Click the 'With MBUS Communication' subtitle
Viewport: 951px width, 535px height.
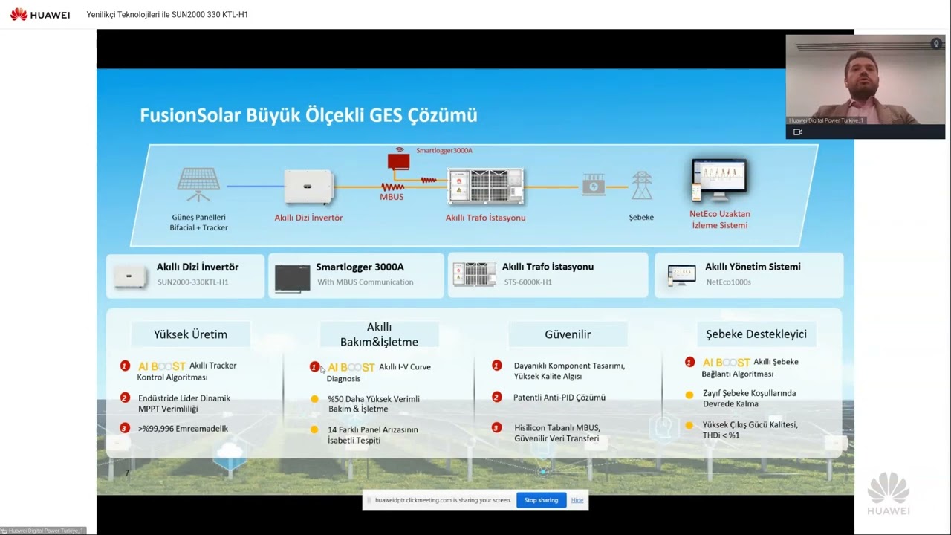pos(366,282)
